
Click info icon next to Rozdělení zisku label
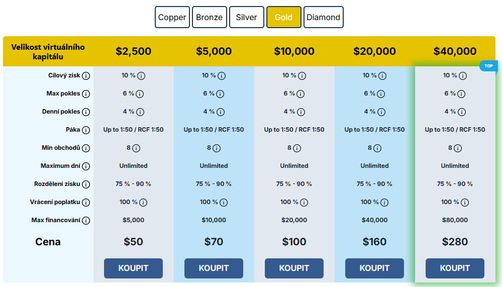click(86, 184)
